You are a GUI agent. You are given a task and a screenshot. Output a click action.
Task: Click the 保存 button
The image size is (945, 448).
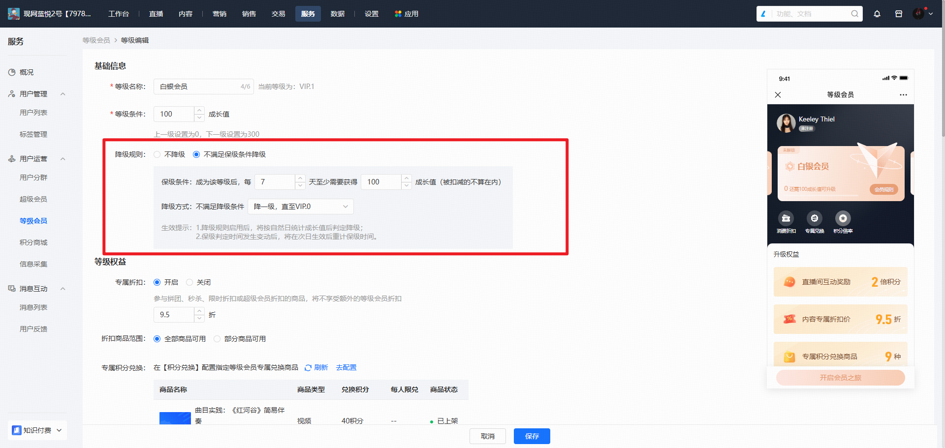[532, 436]
